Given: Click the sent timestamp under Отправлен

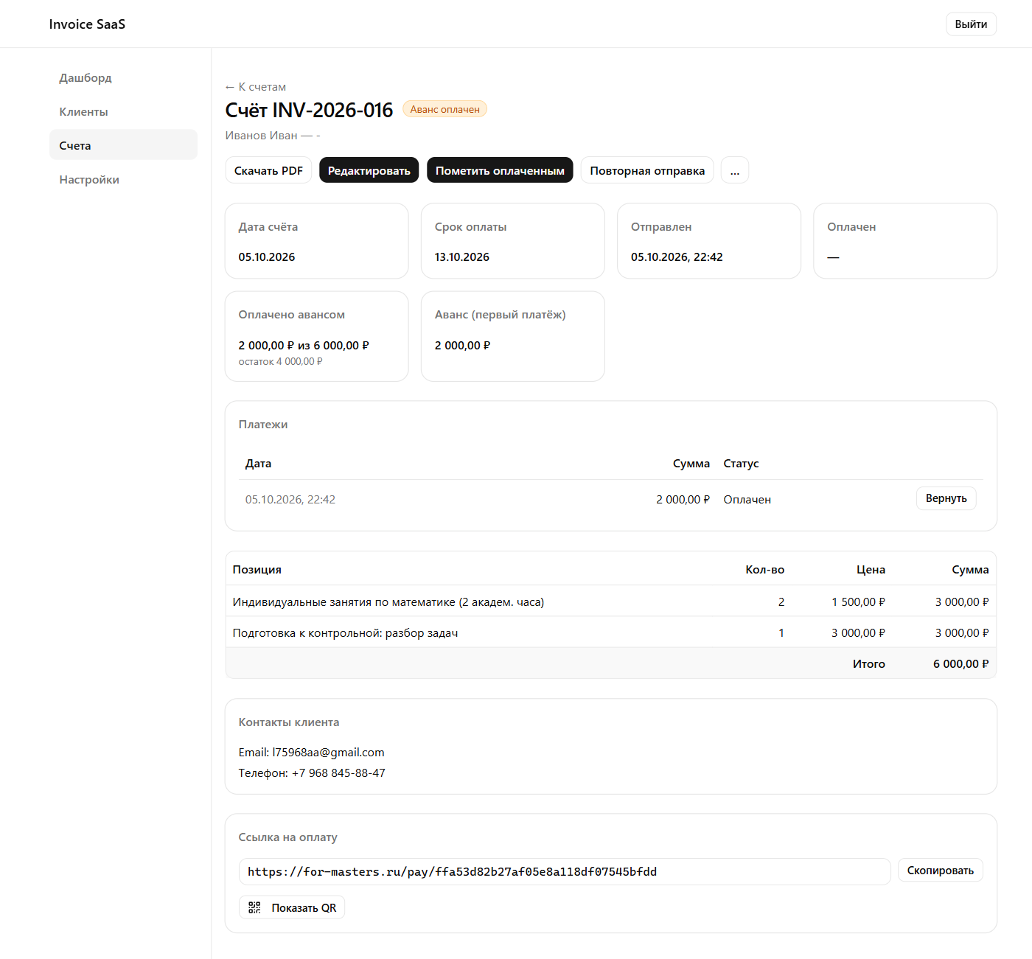Looking at the screenshot, I should (x=677, y=257).
